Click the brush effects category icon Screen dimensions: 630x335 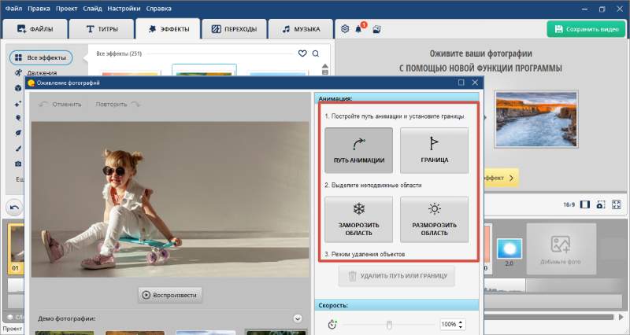18,149
